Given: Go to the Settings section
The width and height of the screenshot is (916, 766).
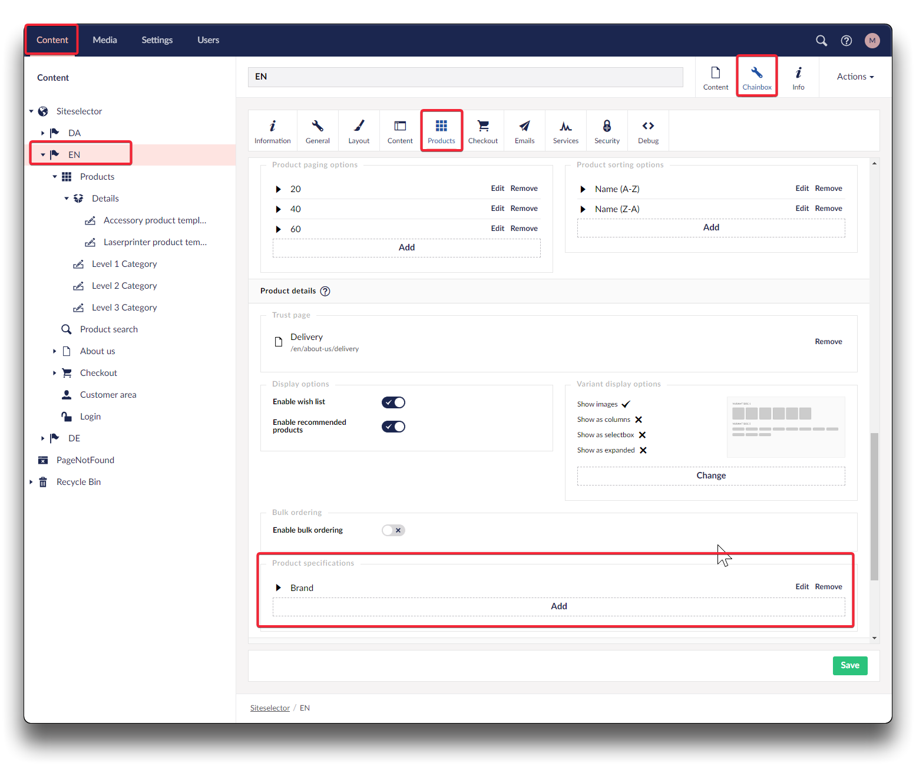Looking at the screenshot, I should (x=157, y=40).
